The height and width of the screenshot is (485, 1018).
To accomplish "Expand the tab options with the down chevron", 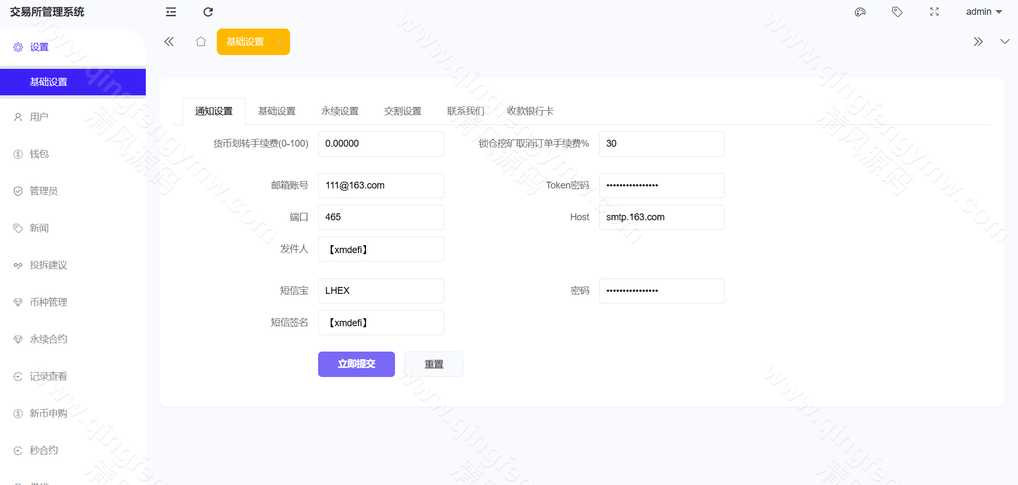I will click(1005, 41).
